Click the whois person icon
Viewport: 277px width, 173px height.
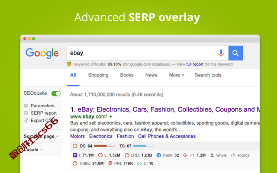pyautogui.click(x=212, y=155)
